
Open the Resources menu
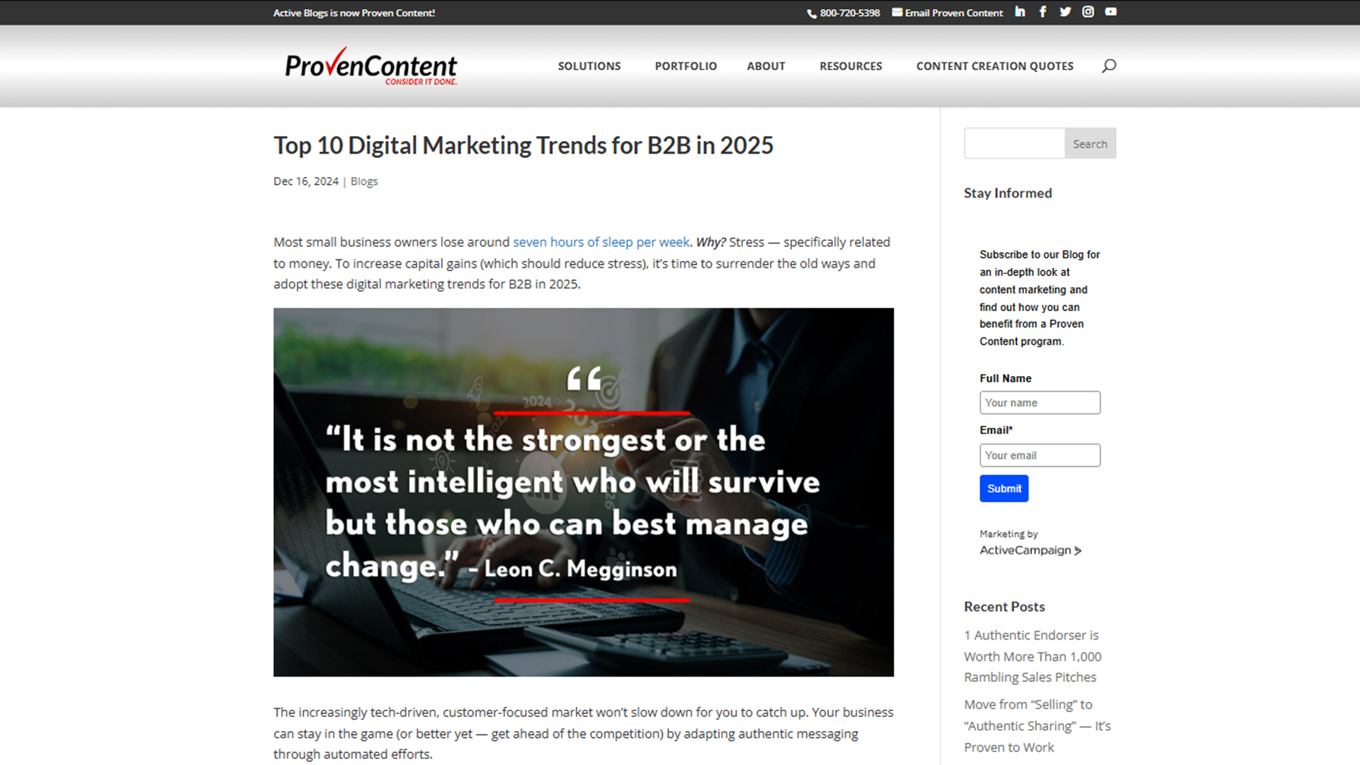tap(851, 66)
